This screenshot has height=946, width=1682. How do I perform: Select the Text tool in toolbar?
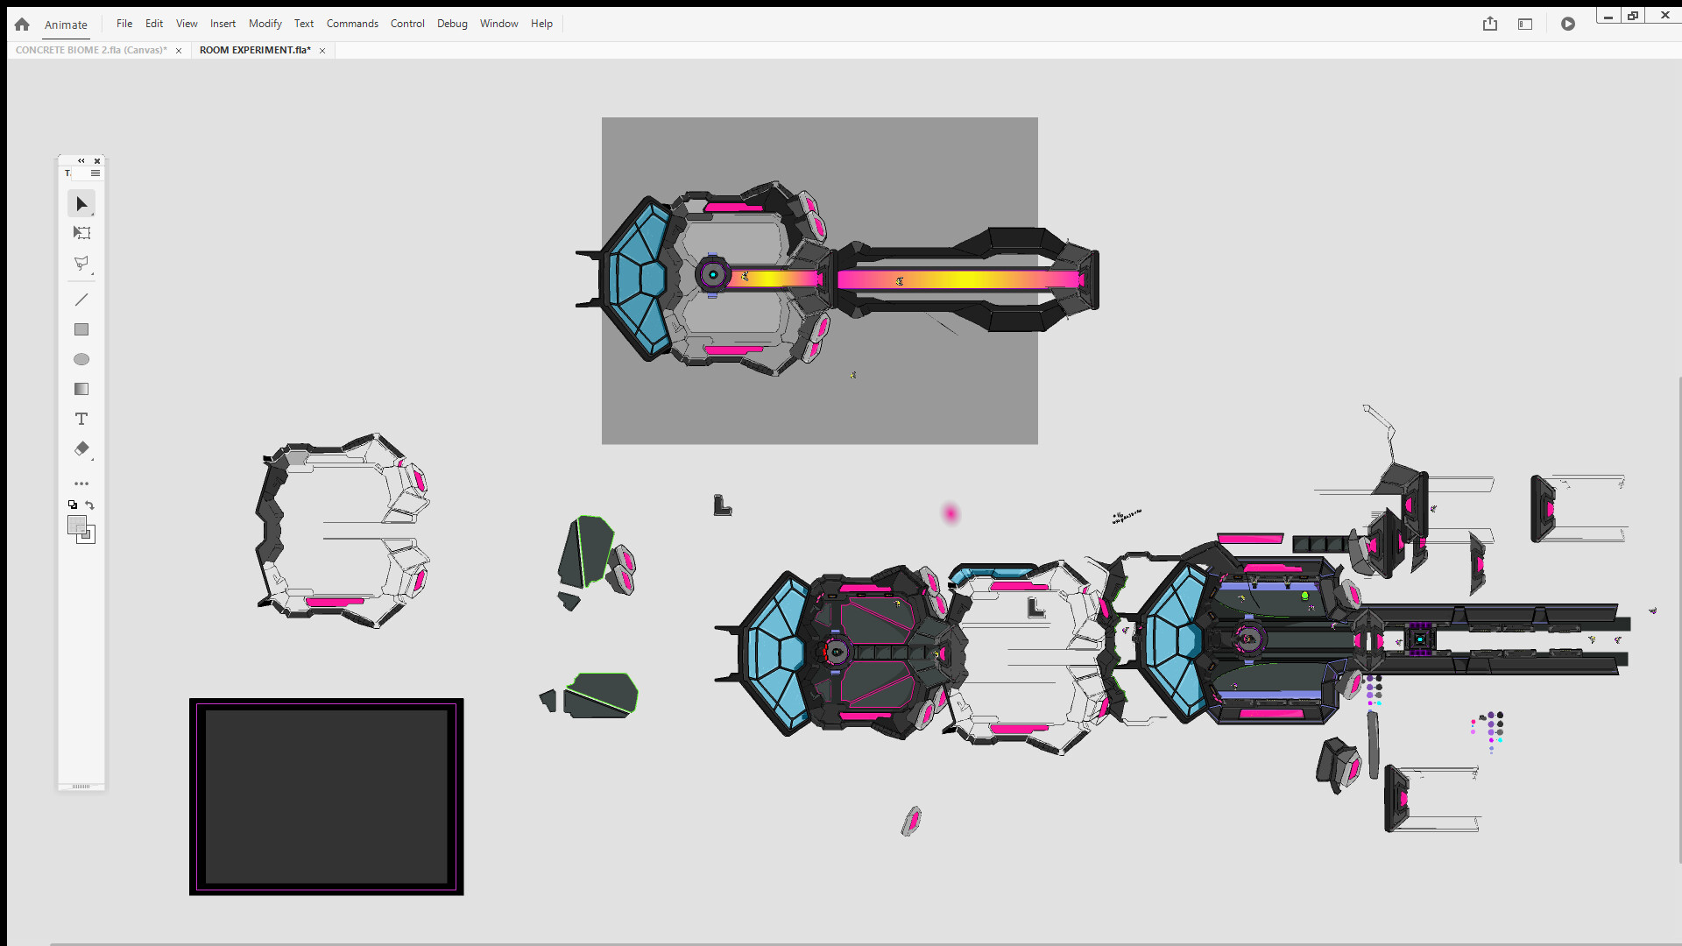point(81,419)
